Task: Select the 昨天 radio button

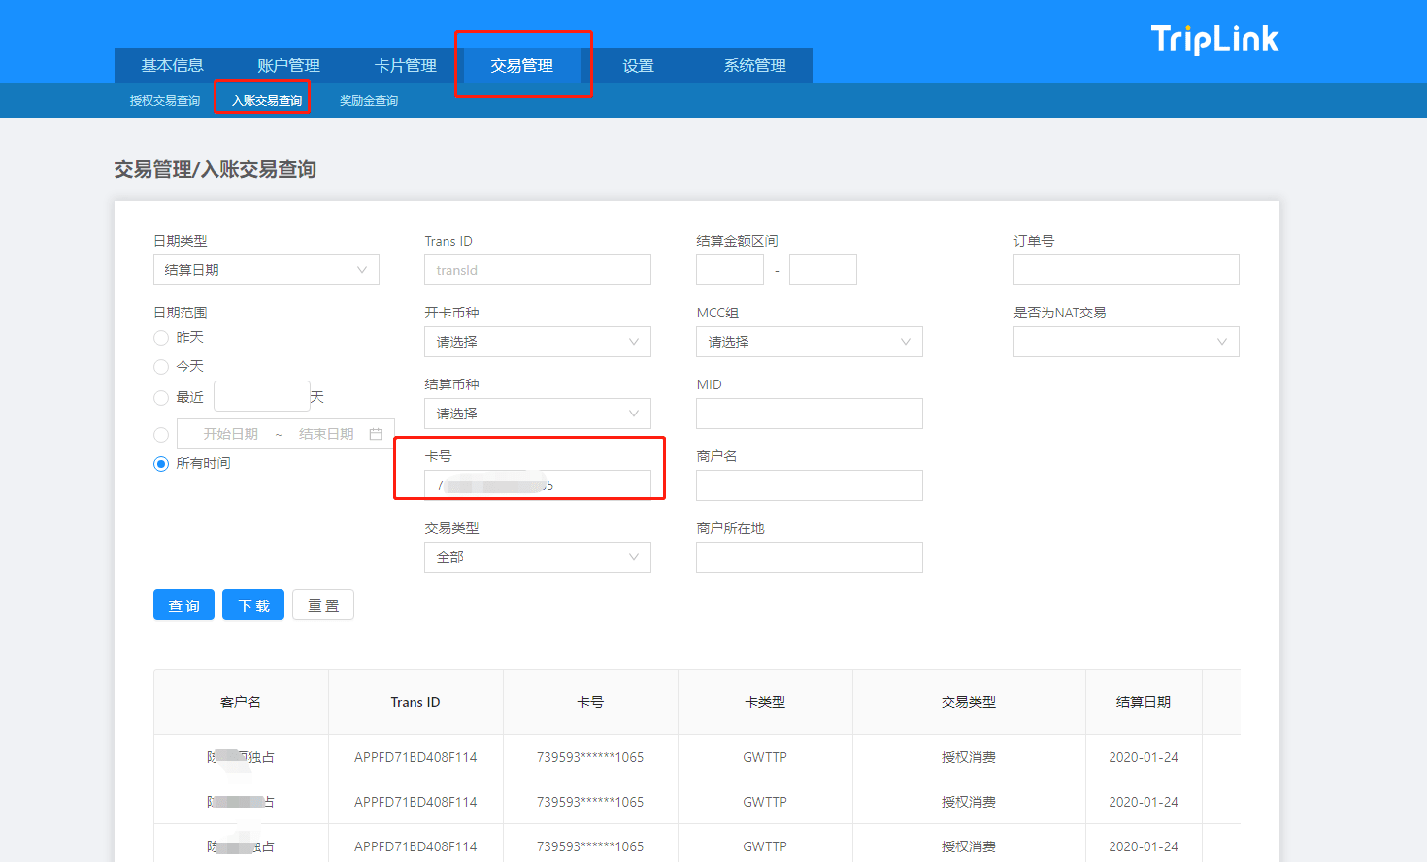Action: [161, 338]
